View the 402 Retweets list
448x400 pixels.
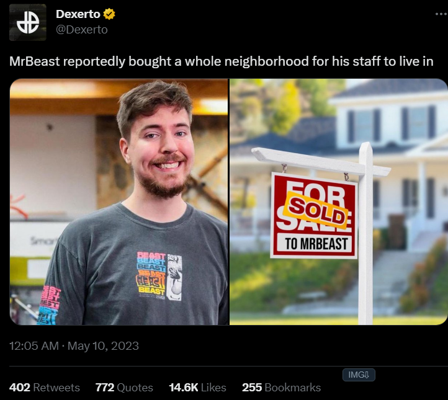pyautogui.click(x=45, y=388)
